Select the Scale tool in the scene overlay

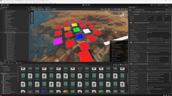(32, 19)
